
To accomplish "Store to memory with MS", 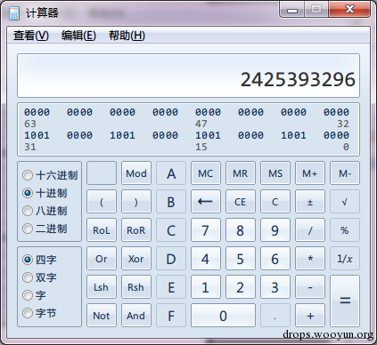I will coord(275,173).
